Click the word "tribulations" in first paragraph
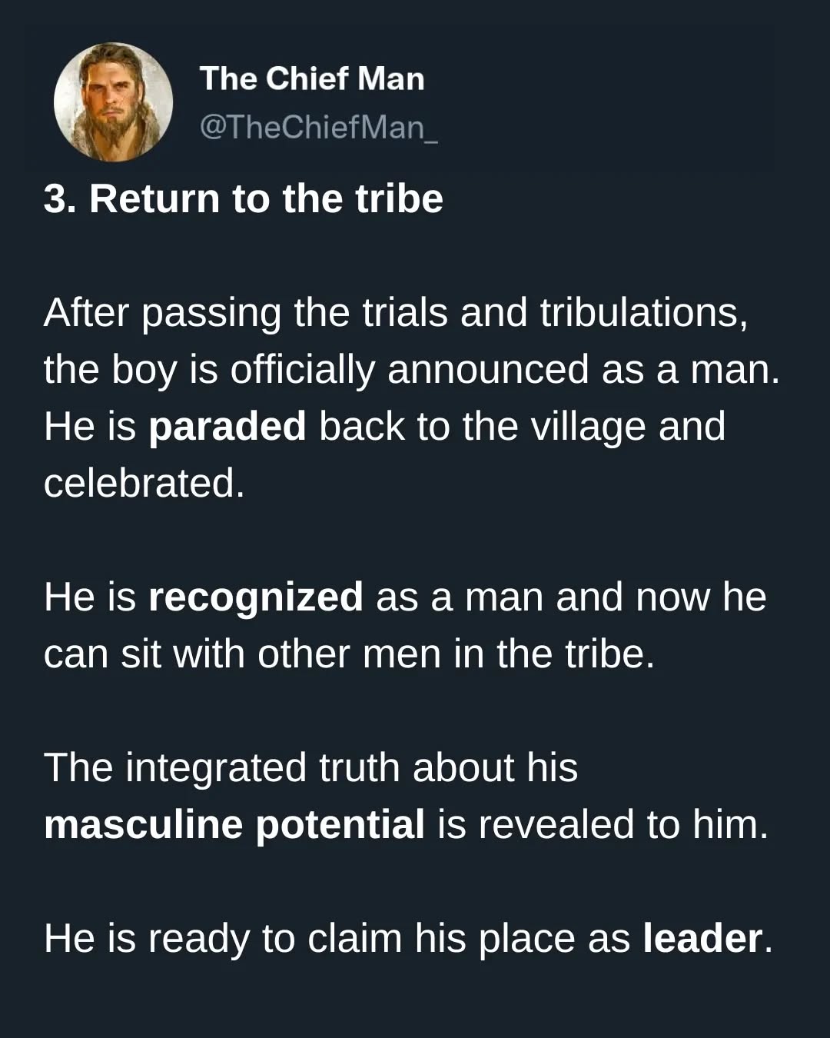This screenshot has height=1038, width=830. point(642,313)
